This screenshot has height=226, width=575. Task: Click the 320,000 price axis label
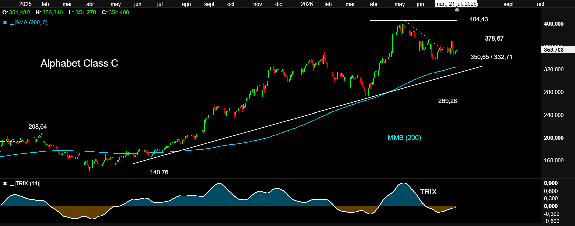point(554,69)
